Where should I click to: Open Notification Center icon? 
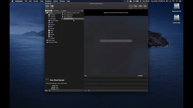(180, 1)
